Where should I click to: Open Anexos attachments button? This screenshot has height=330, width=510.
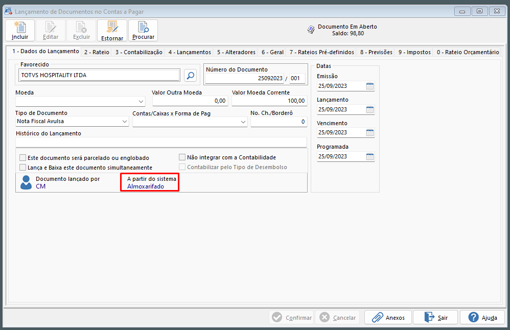[388, 317]
